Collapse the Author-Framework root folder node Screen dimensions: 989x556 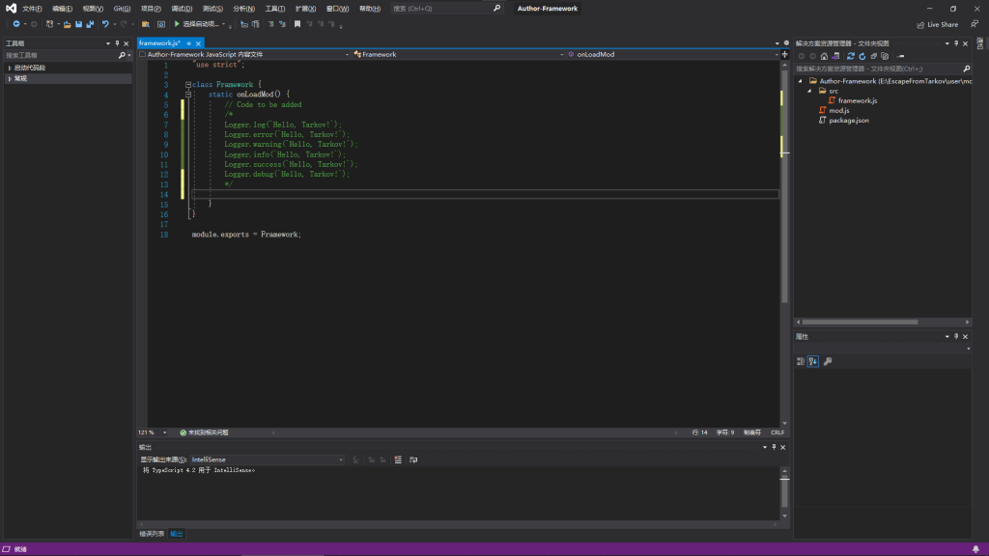pos(801,81)
